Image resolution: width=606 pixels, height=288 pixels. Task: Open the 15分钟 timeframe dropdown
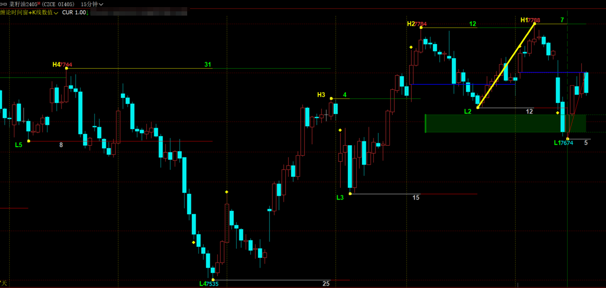pos(92,4)
